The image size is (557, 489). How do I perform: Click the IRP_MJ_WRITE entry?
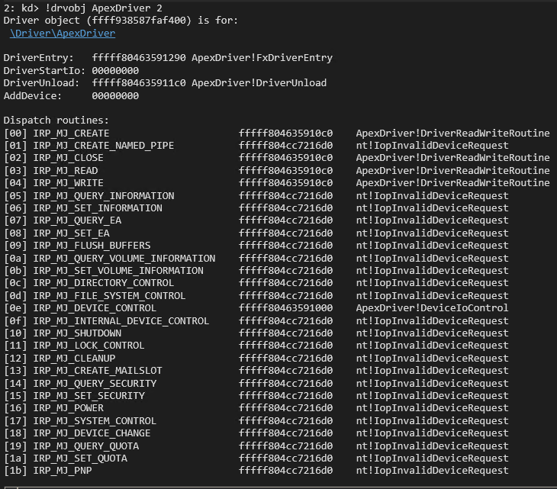68,183
